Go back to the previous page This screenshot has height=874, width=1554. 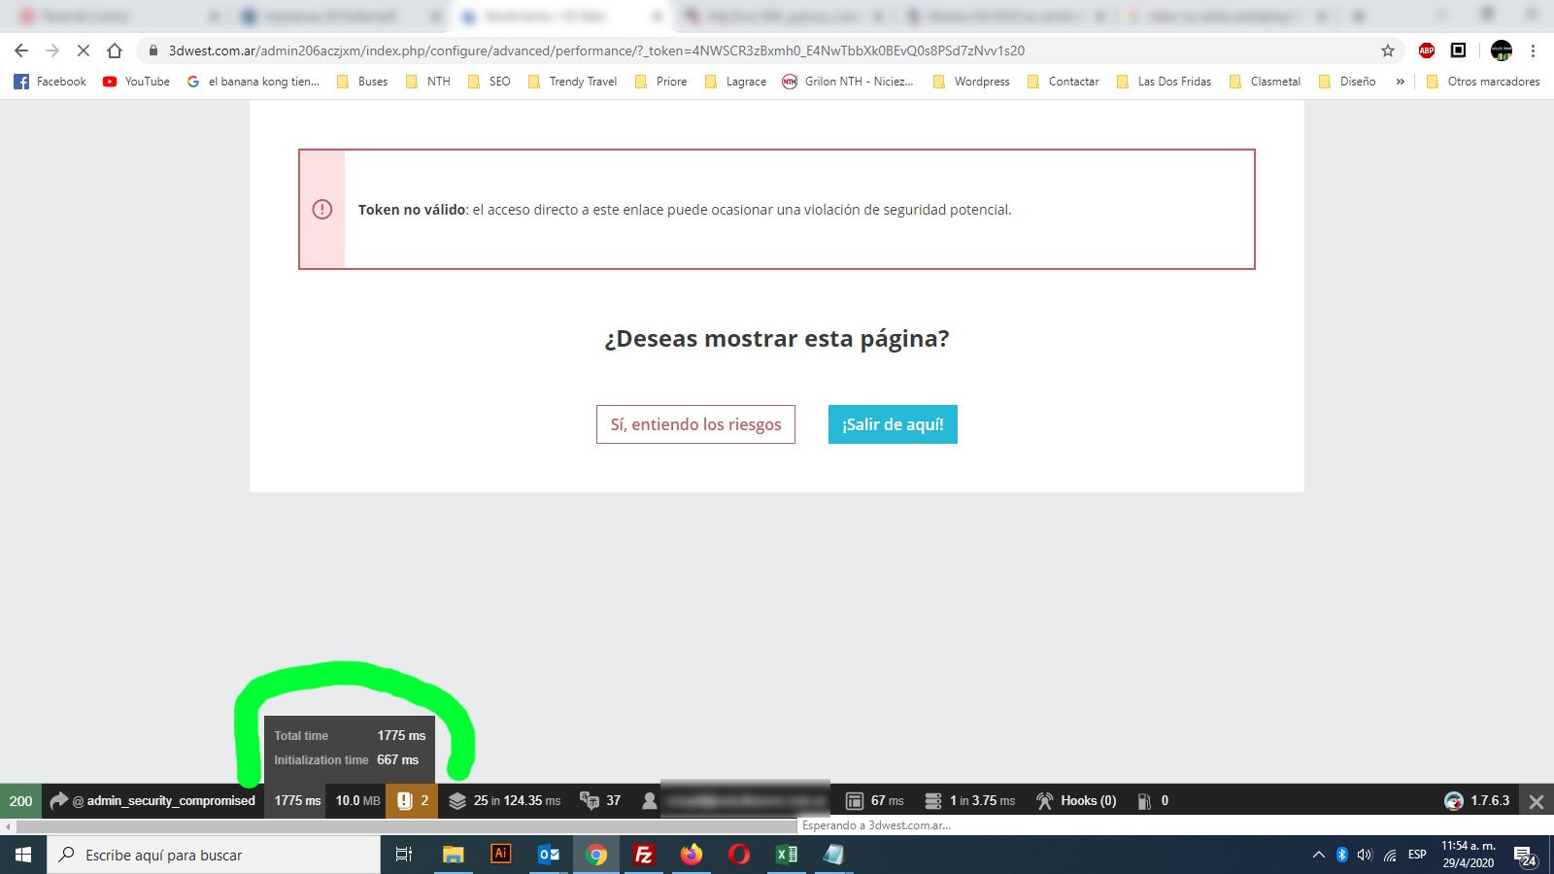pyautogui.click(x=21, y=50)
